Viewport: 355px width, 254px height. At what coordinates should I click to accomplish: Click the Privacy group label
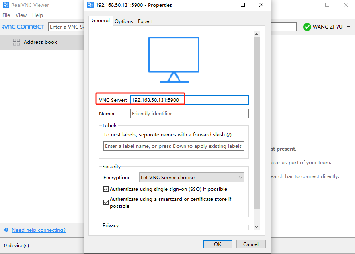(111, 225)
